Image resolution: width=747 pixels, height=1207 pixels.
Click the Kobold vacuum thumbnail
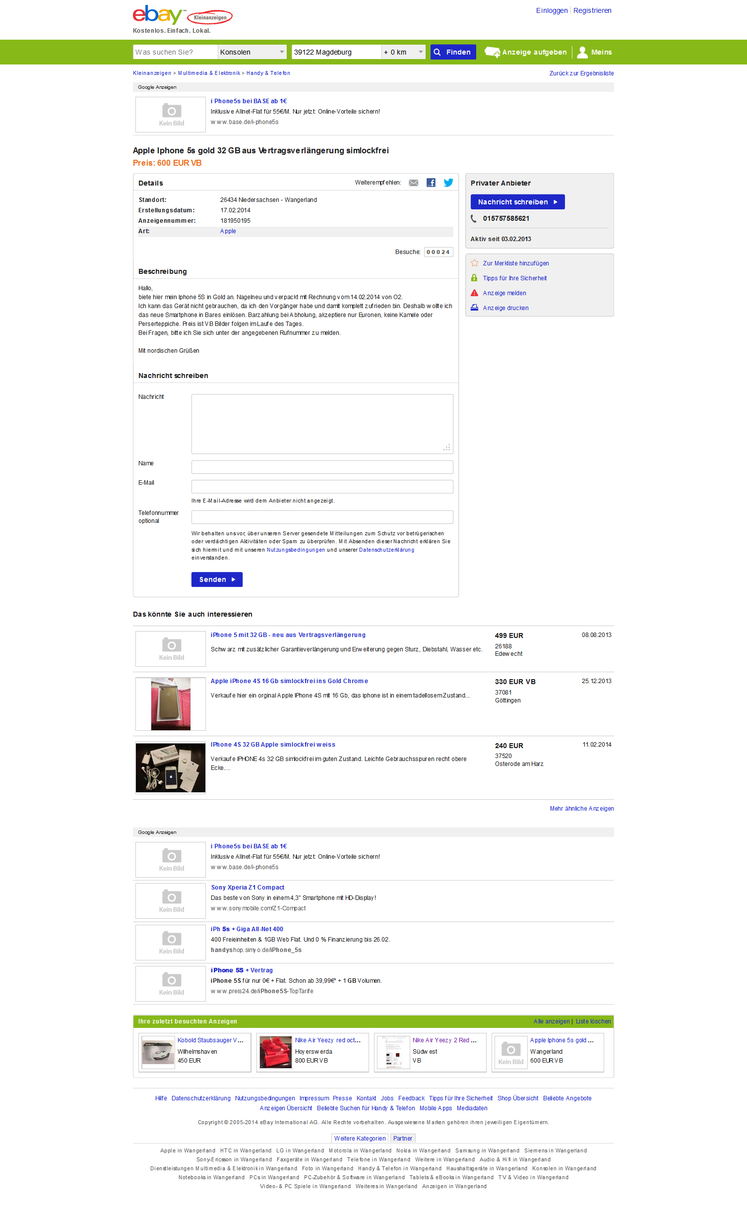[x=158, y=1052]
